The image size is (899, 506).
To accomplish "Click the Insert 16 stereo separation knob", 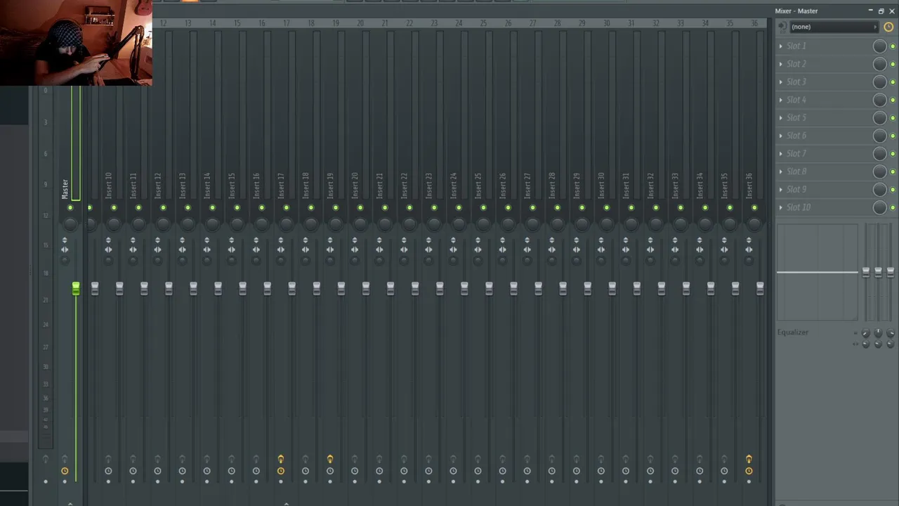I will pyautogui.click(x=256, y=260).
